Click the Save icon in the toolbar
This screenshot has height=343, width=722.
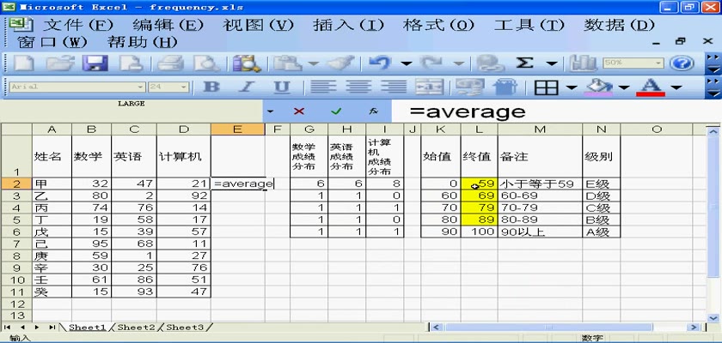click(94, 63)
